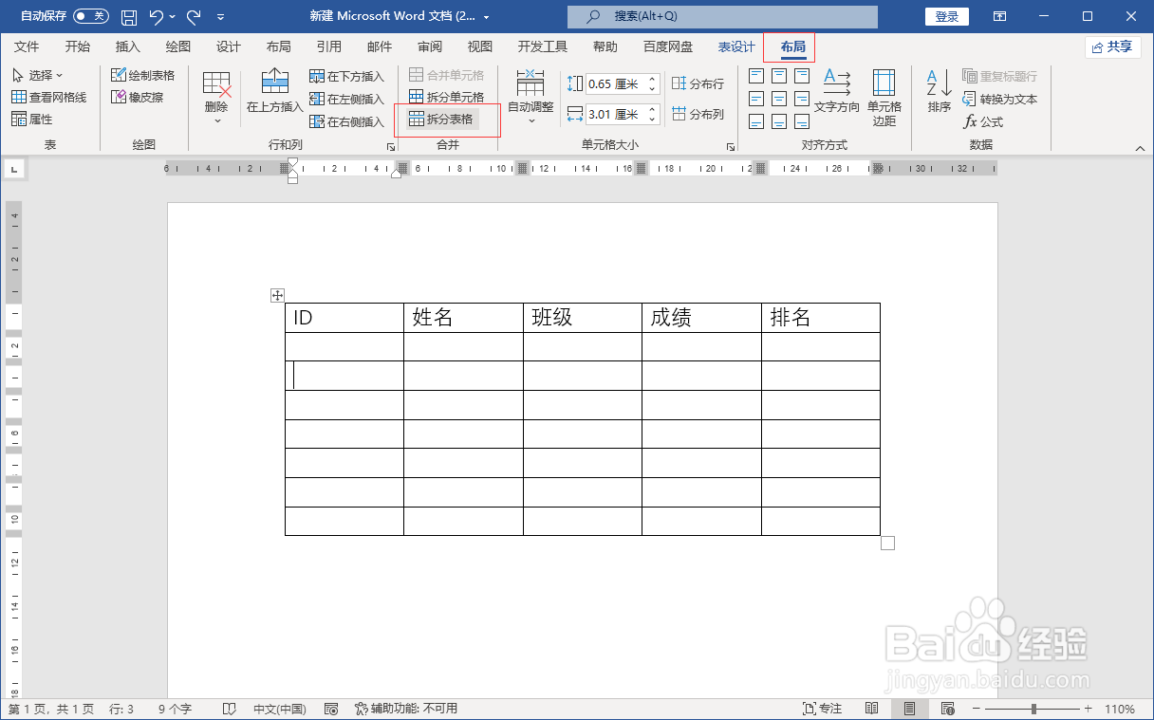This screenshot has width=1154, height=720.
Task: Set alignment to bottom left
Action: click(756, 121)
